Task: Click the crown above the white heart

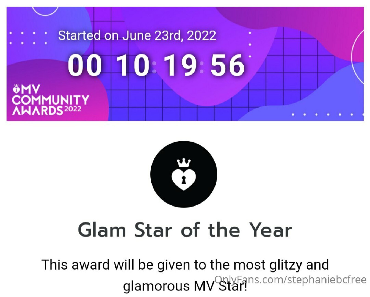Action: [x=184, y=163]
